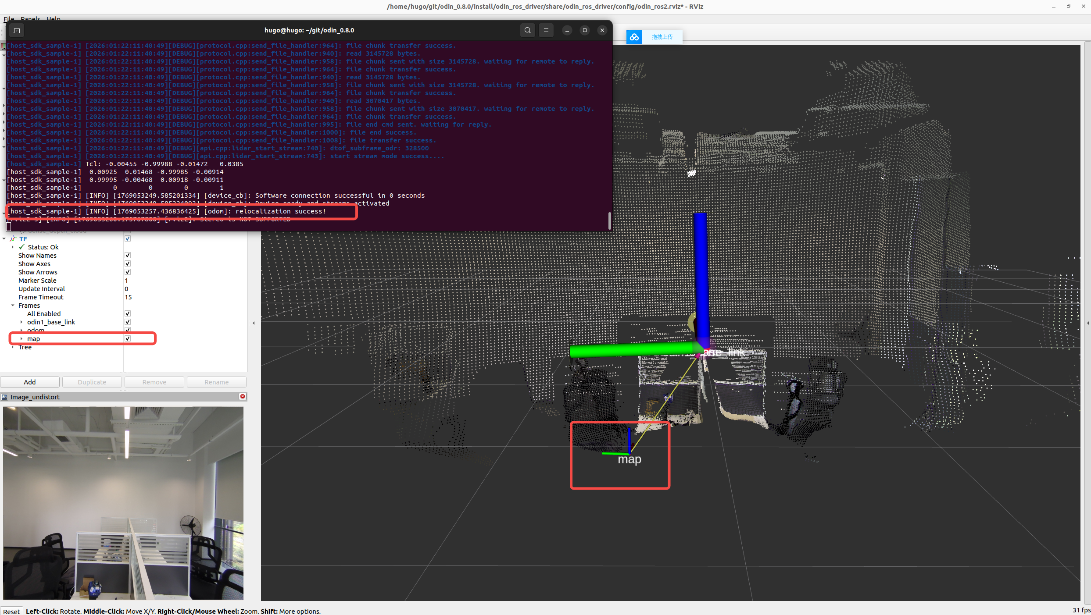This screenshot has width=1091, height=615.
Task: Expand the odin1_base_link frame
Action: coord(21,322)
